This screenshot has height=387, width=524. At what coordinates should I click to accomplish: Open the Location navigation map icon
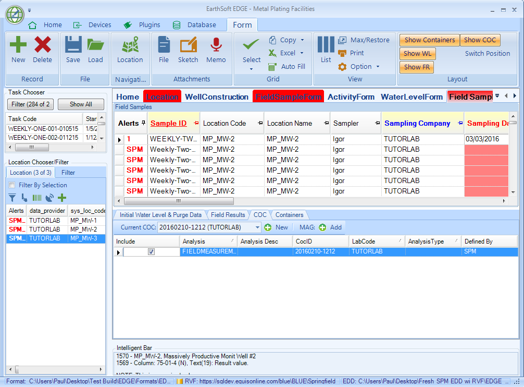[130, 45]
